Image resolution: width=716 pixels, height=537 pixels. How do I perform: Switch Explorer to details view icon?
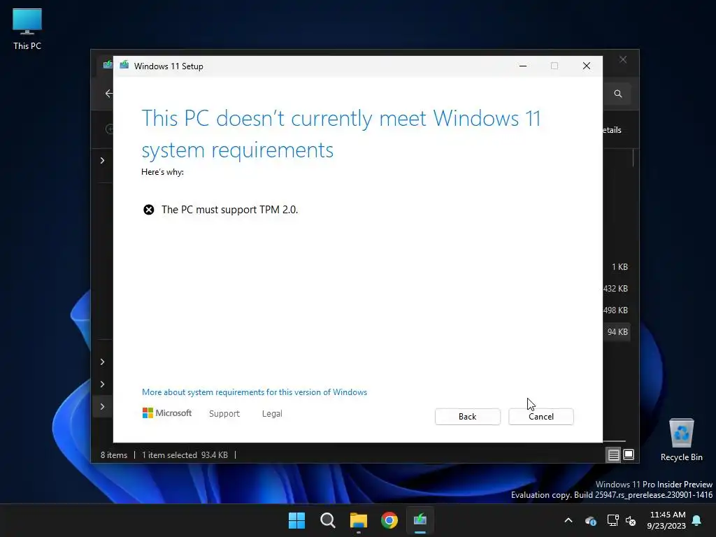614,454
